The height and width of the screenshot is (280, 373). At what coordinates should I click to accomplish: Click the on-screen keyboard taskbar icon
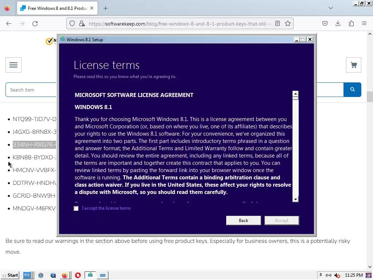coord(103,276)
